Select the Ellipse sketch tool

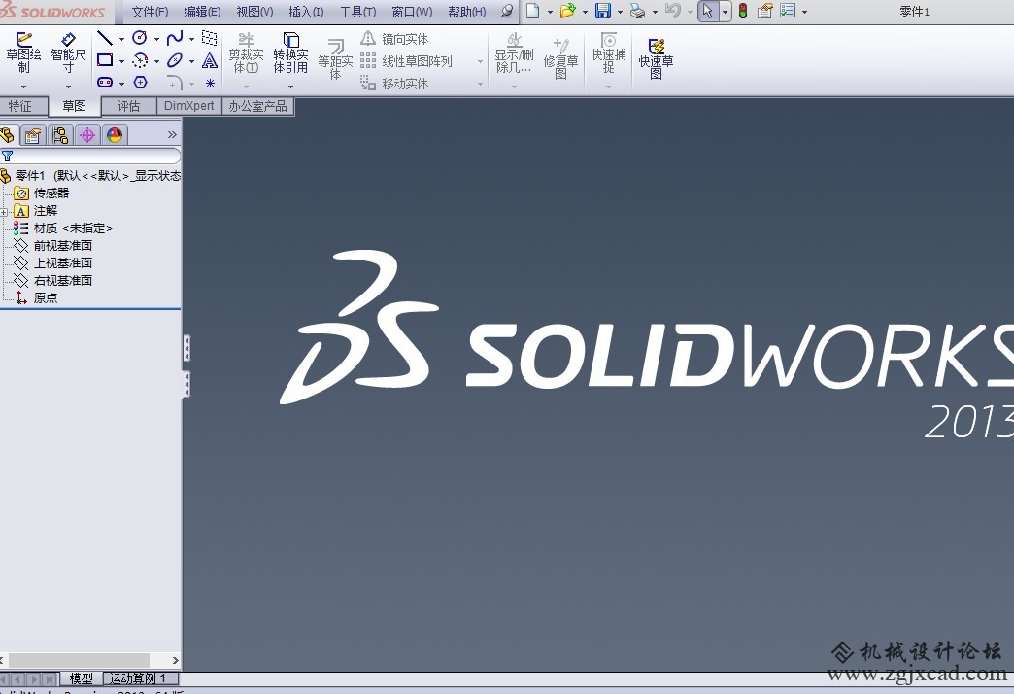[x=175, y=61]
